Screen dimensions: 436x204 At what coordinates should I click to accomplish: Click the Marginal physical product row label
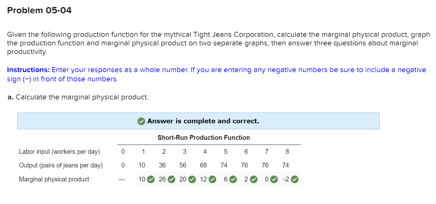55,179
